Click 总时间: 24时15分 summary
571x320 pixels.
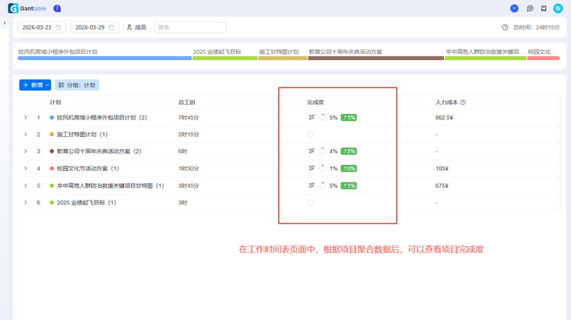pyautogui.click(x=536, y=27)
